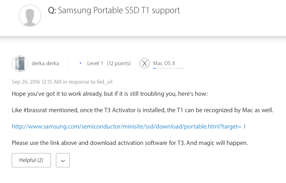
Task: Click the Sep 26, 2016 12:15 AM timestamp
Action: coord(37,82)
